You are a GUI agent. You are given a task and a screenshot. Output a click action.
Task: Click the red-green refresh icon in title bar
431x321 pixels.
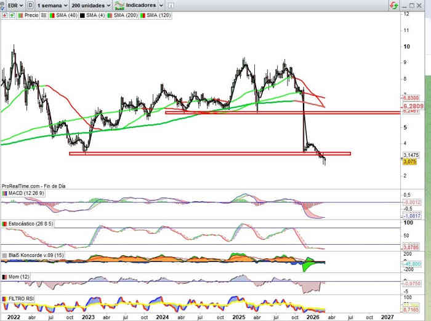(x=393, y=4)
